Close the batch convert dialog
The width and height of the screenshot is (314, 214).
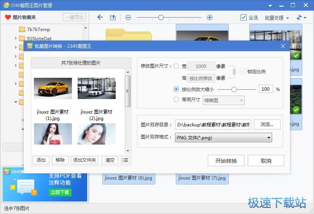pyautogui.click(x=283, y=46)
